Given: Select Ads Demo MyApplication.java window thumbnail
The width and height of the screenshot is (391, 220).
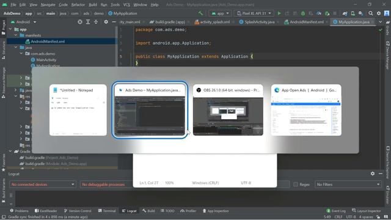Looking at the screenshot, I should pos(150,110).
